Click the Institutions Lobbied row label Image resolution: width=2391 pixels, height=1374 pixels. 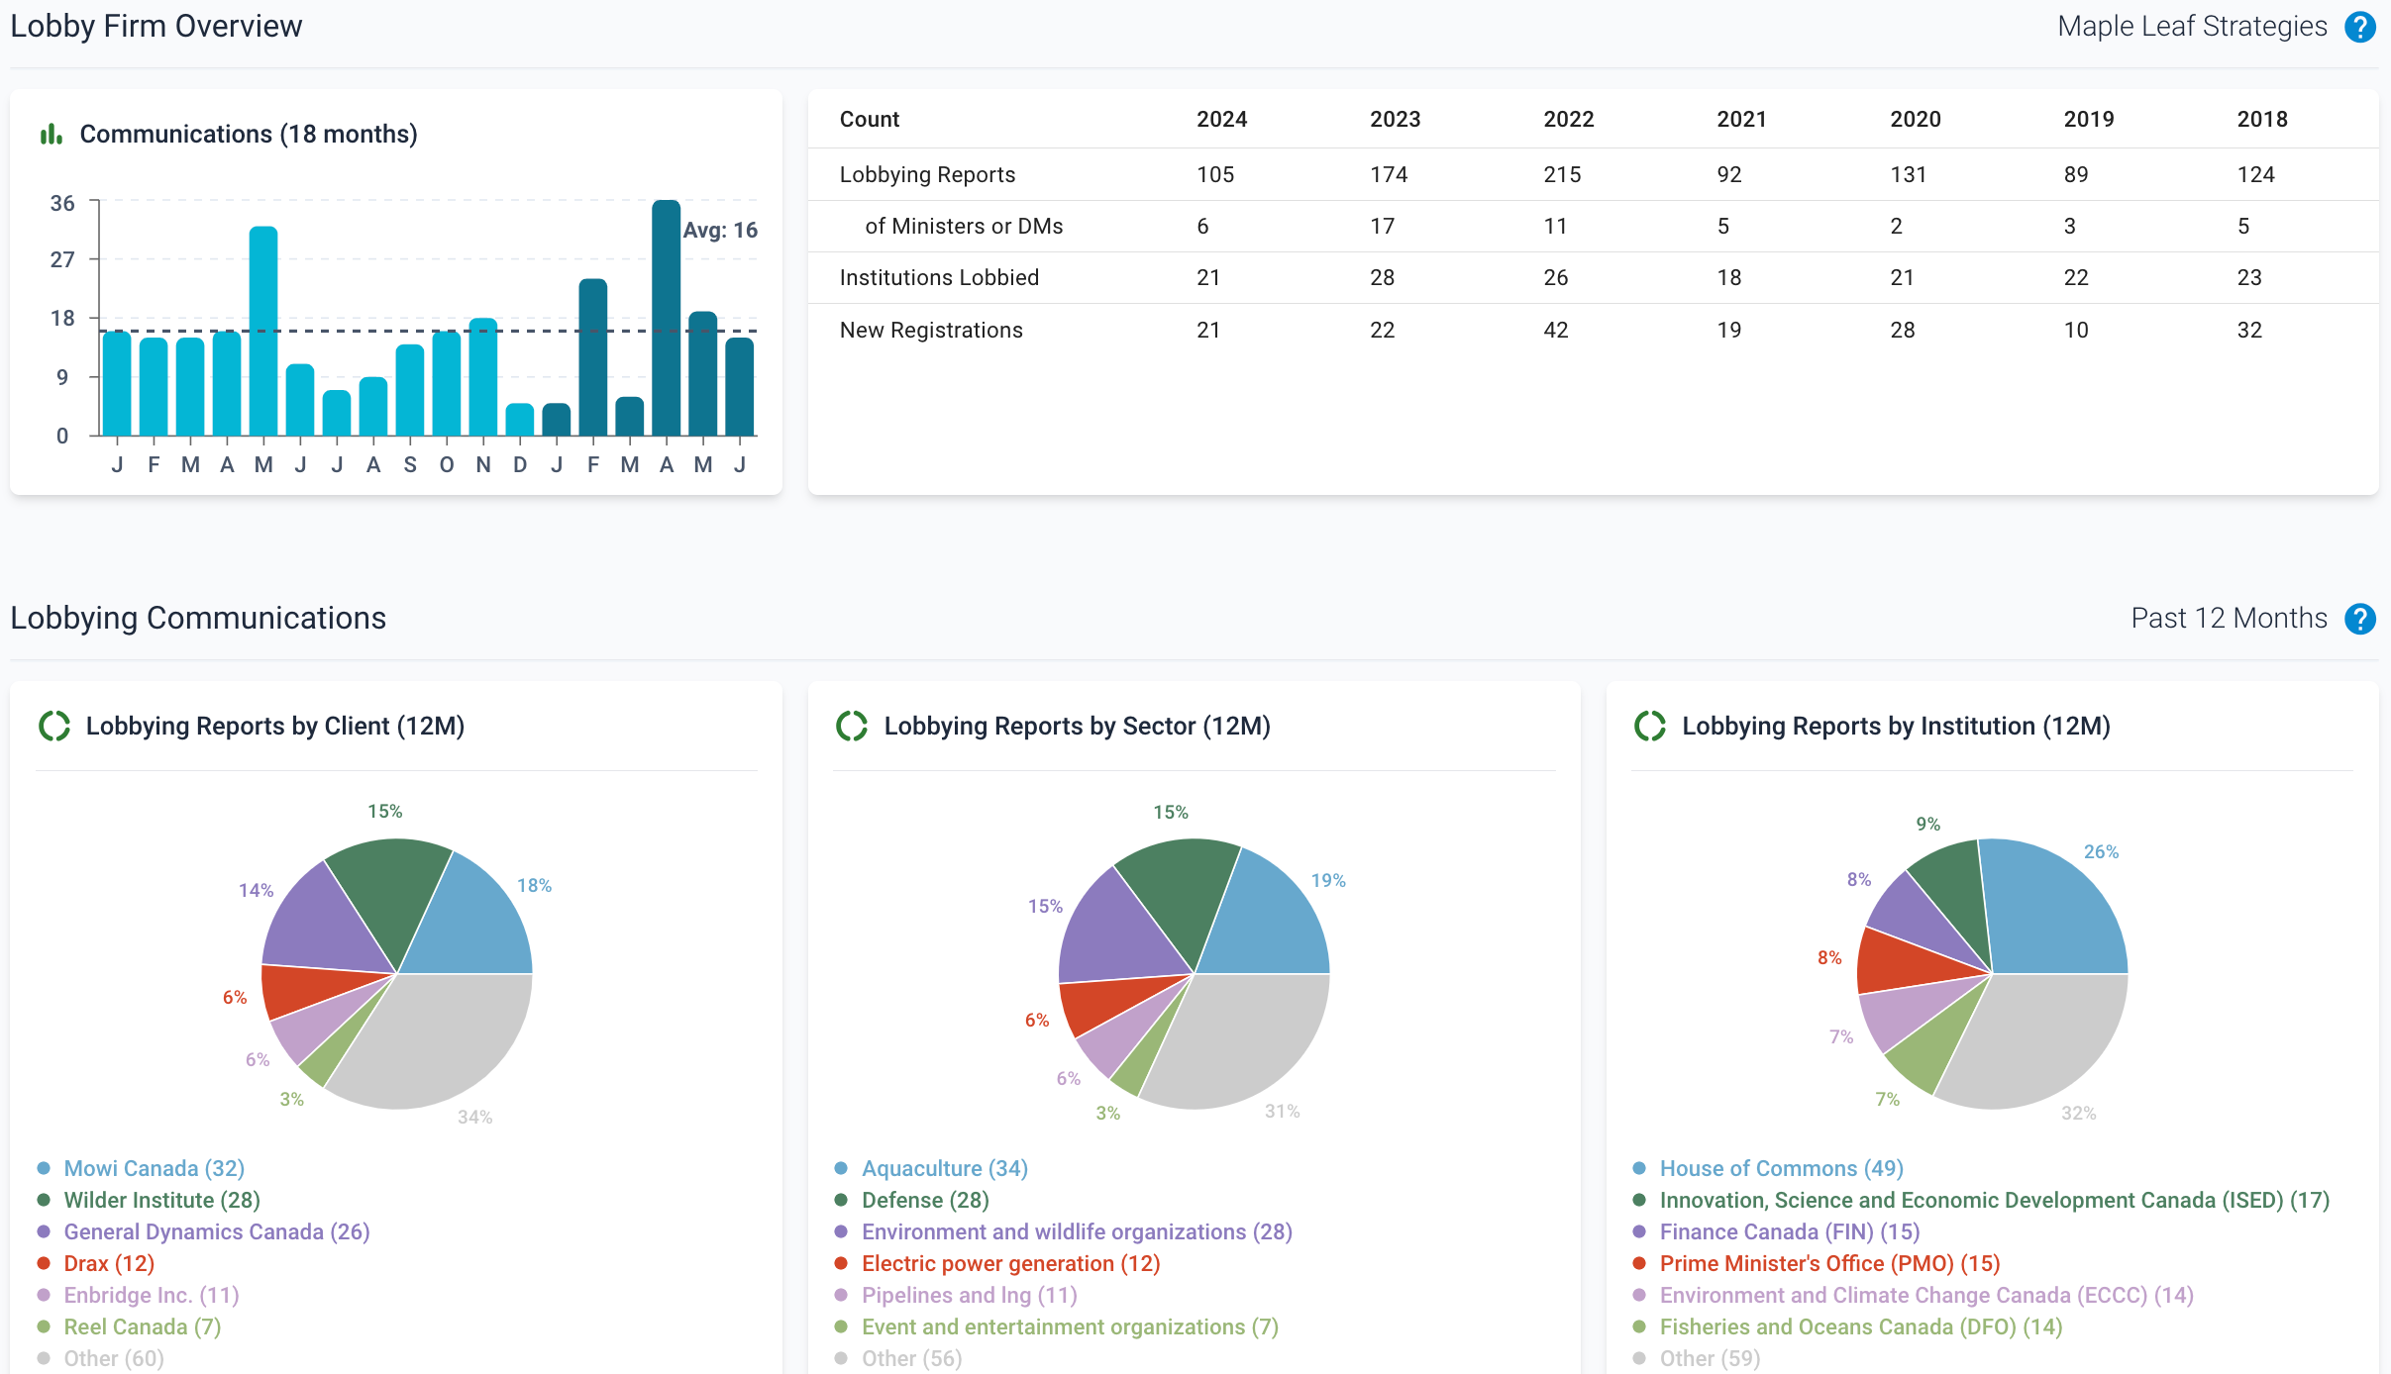pyautogui.click(x=939, y=277)
